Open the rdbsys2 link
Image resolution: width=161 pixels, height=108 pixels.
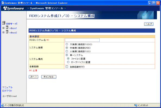point(13,33)
